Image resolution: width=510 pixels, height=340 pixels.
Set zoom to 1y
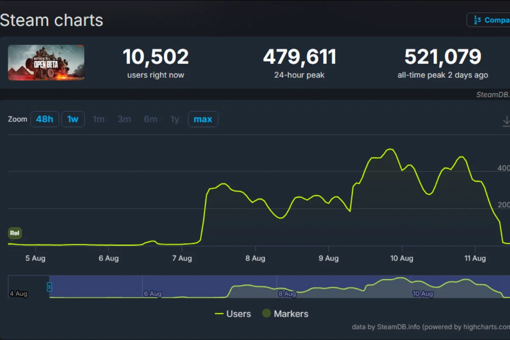click(x=175, y=119)
